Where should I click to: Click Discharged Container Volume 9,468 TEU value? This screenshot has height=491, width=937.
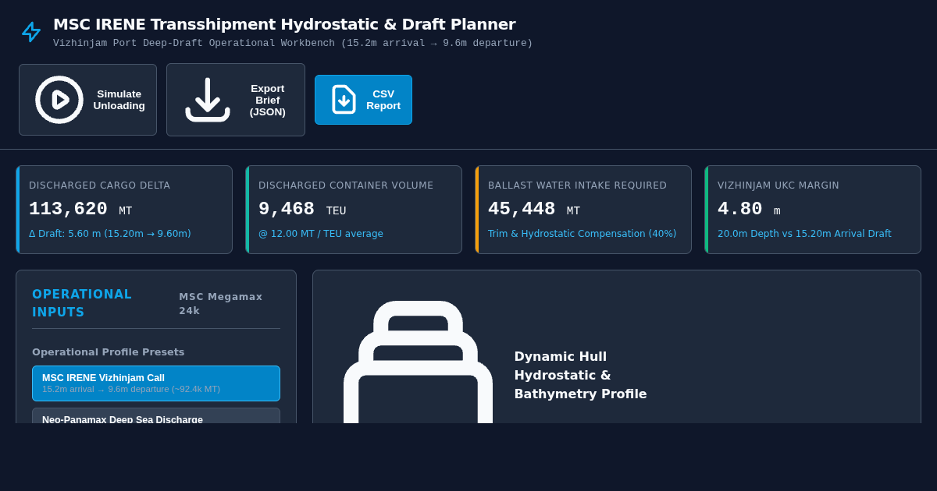302,209
